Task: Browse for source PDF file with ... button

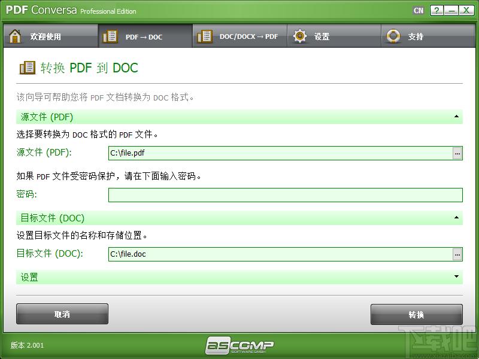Action: 457,153
